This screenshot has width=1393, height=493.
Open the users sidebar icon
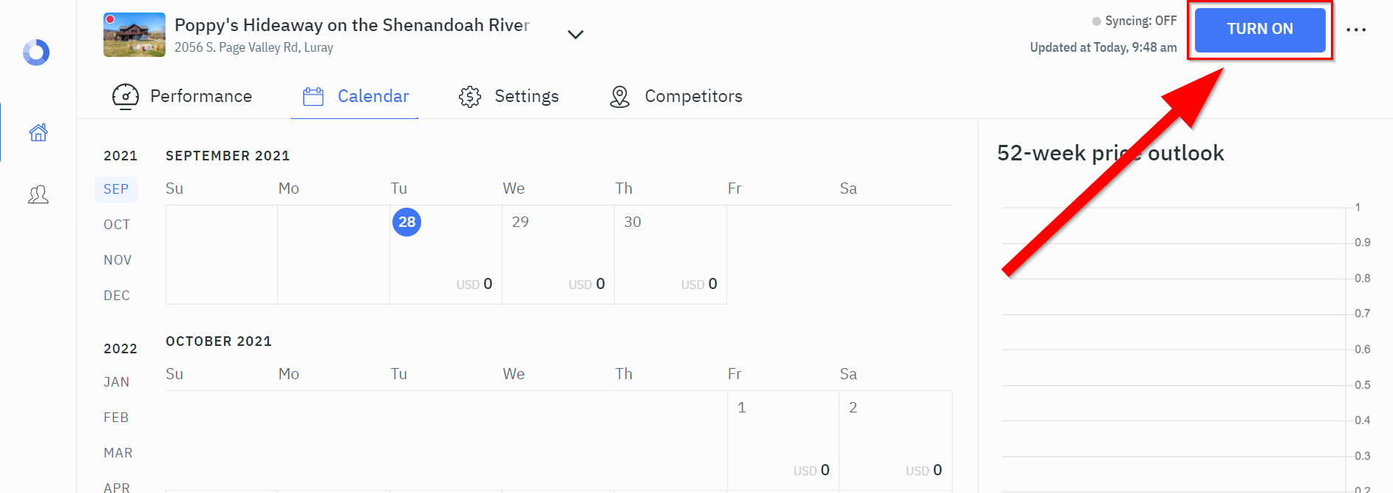coord(38,194)
